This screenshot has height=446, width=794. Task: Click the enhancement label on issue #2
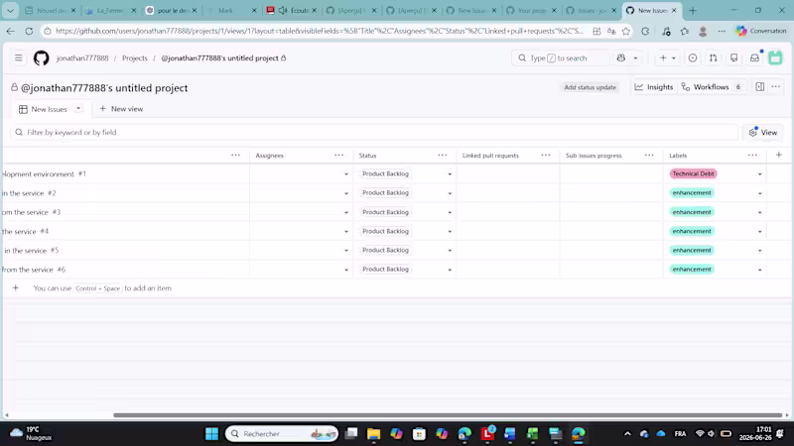(x=692, y=193)
